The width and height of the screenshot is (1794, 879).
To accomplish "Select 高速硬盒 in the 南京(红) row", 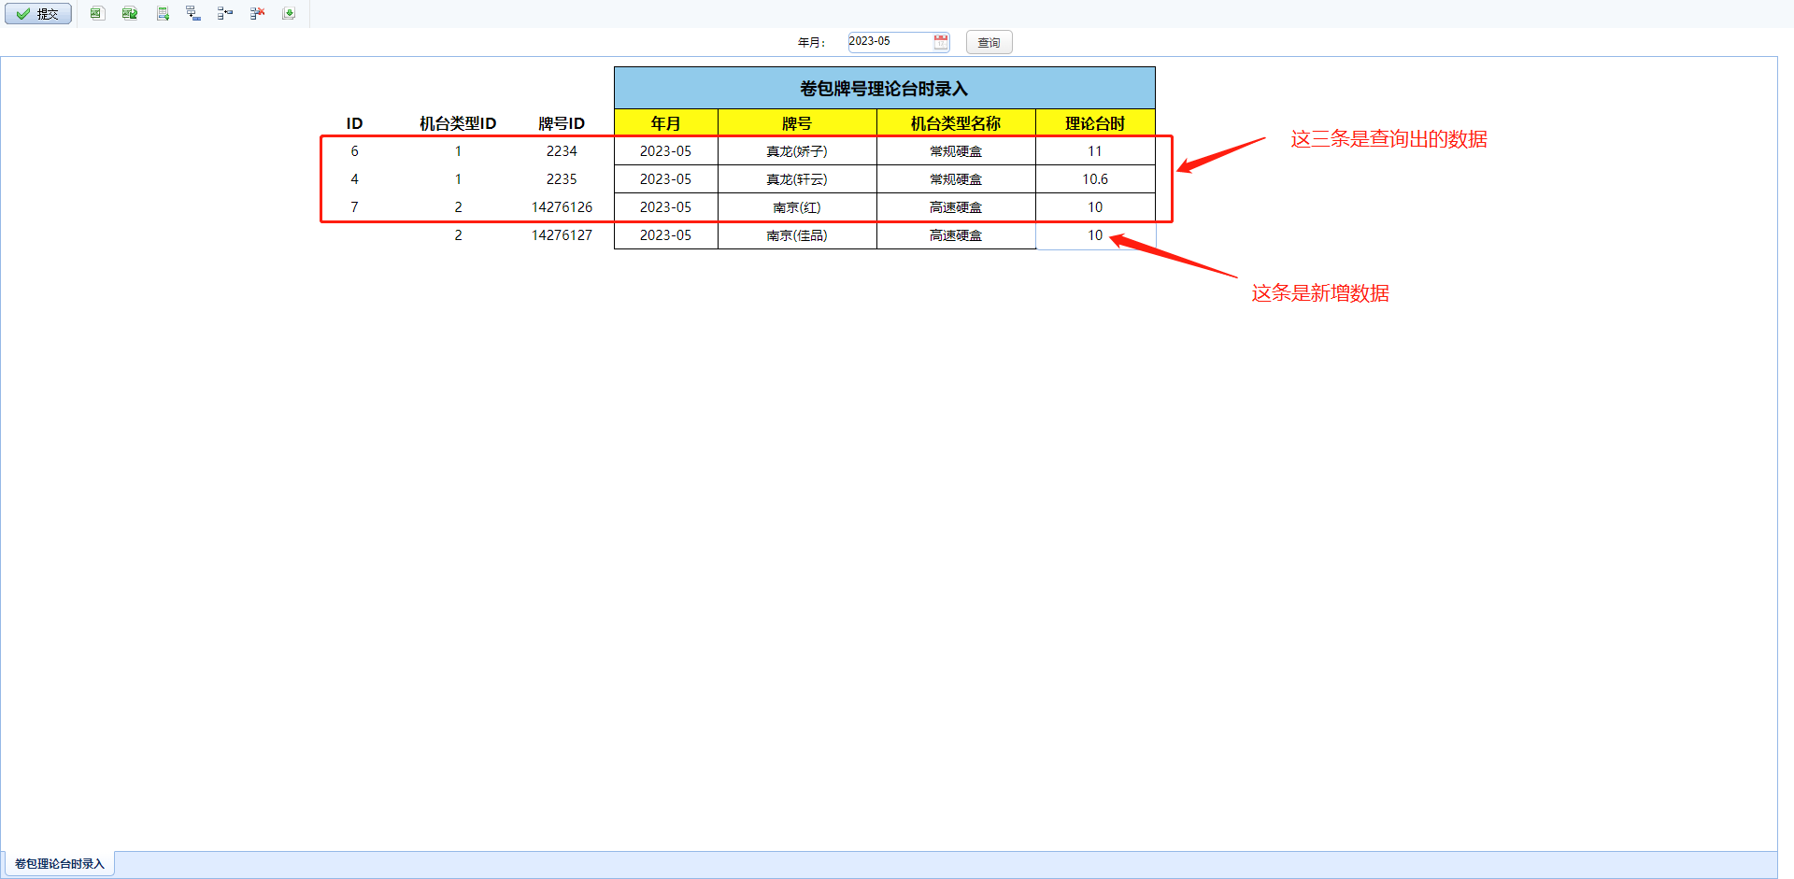I will (956, 207).
